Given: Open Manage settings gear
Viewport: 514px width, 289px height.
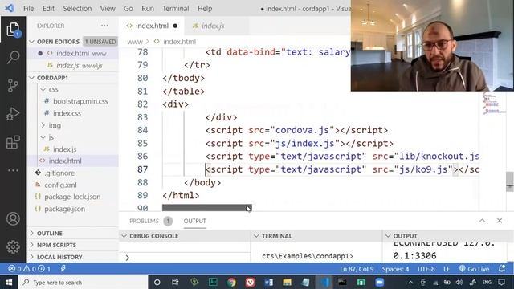Looking at the screenshot, I should click(x=13, y=246).
